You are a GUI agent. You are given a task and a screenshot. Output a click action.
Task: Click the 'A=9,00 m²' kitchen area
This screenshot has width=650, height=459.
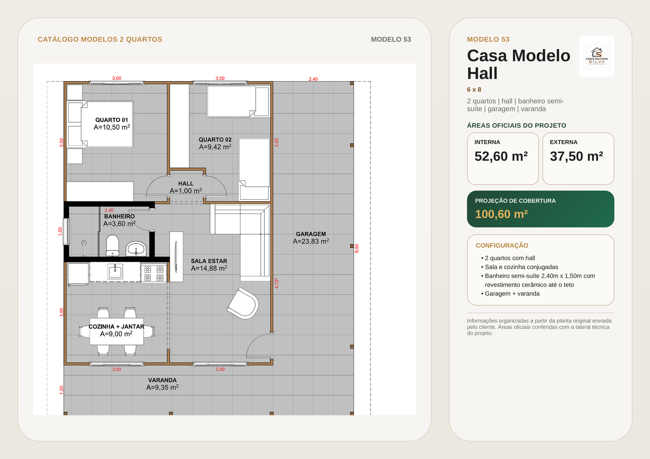click(117, 334)
